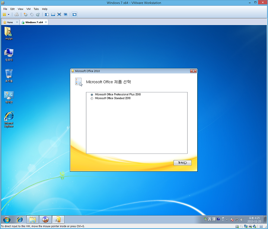Image resolution: width=268 pixels, height=229 pixels.
Task: Click the disc setup taskbar icon
Action: [x=45, y=220]
